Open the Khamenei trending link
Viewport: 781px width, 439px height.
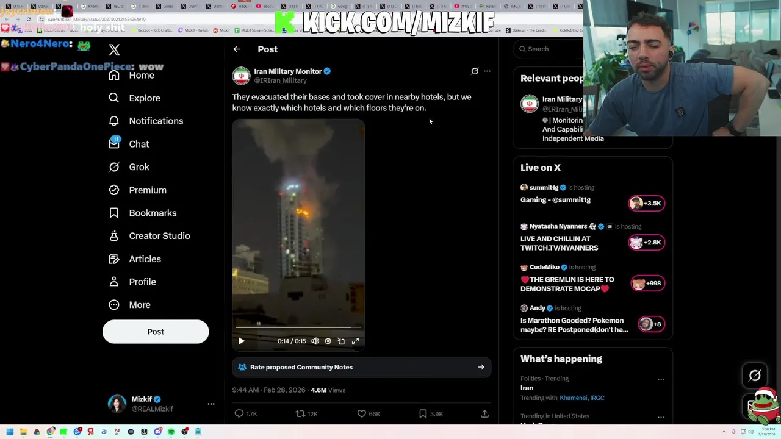tap(573, 398)
